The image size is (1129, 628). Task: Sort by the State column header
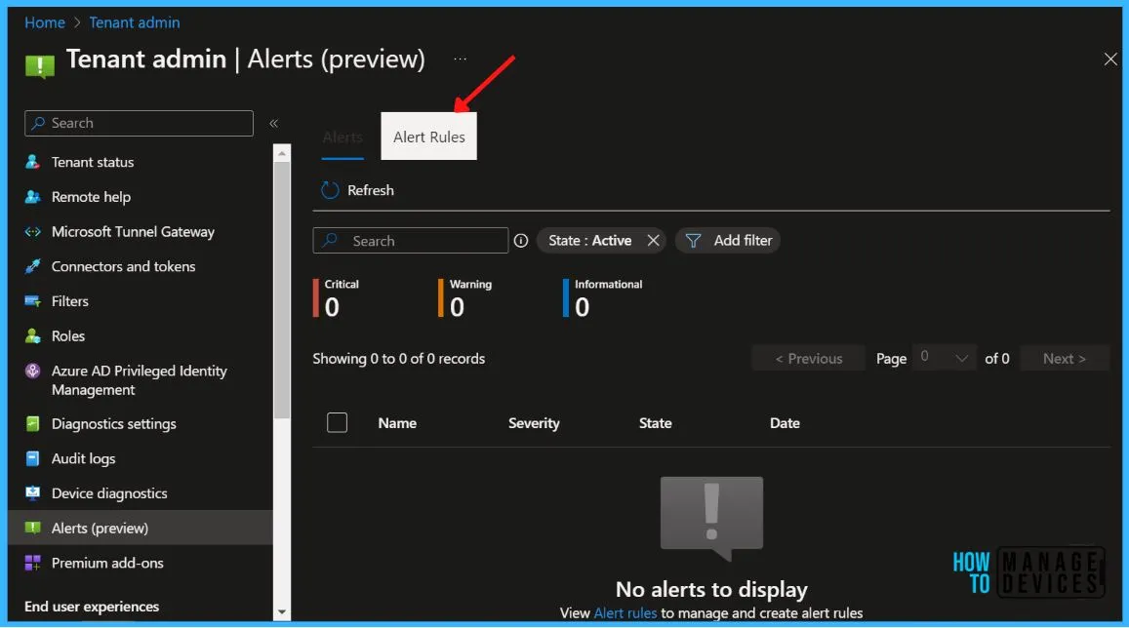coord(655,423)
